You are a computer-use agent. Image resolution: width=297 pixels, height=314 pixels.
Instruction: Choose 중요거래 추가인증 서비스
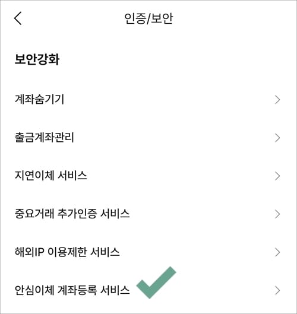click(x=148, y=214)
